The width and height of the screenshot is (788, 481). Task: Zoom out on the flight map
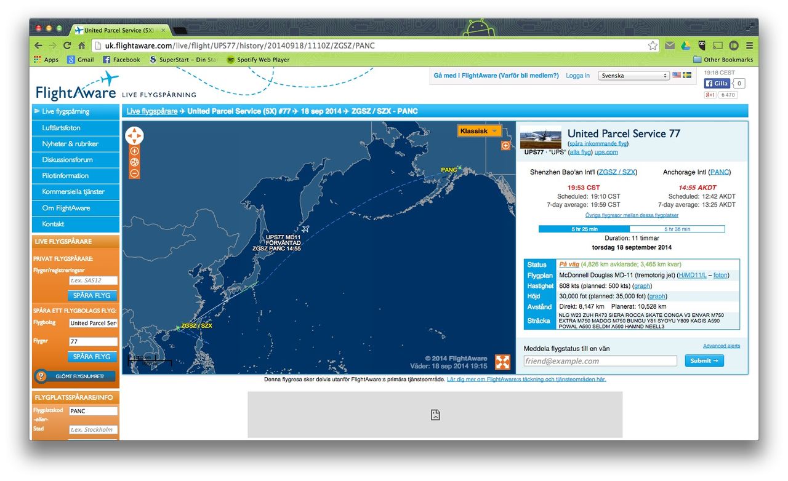[134, 173]
